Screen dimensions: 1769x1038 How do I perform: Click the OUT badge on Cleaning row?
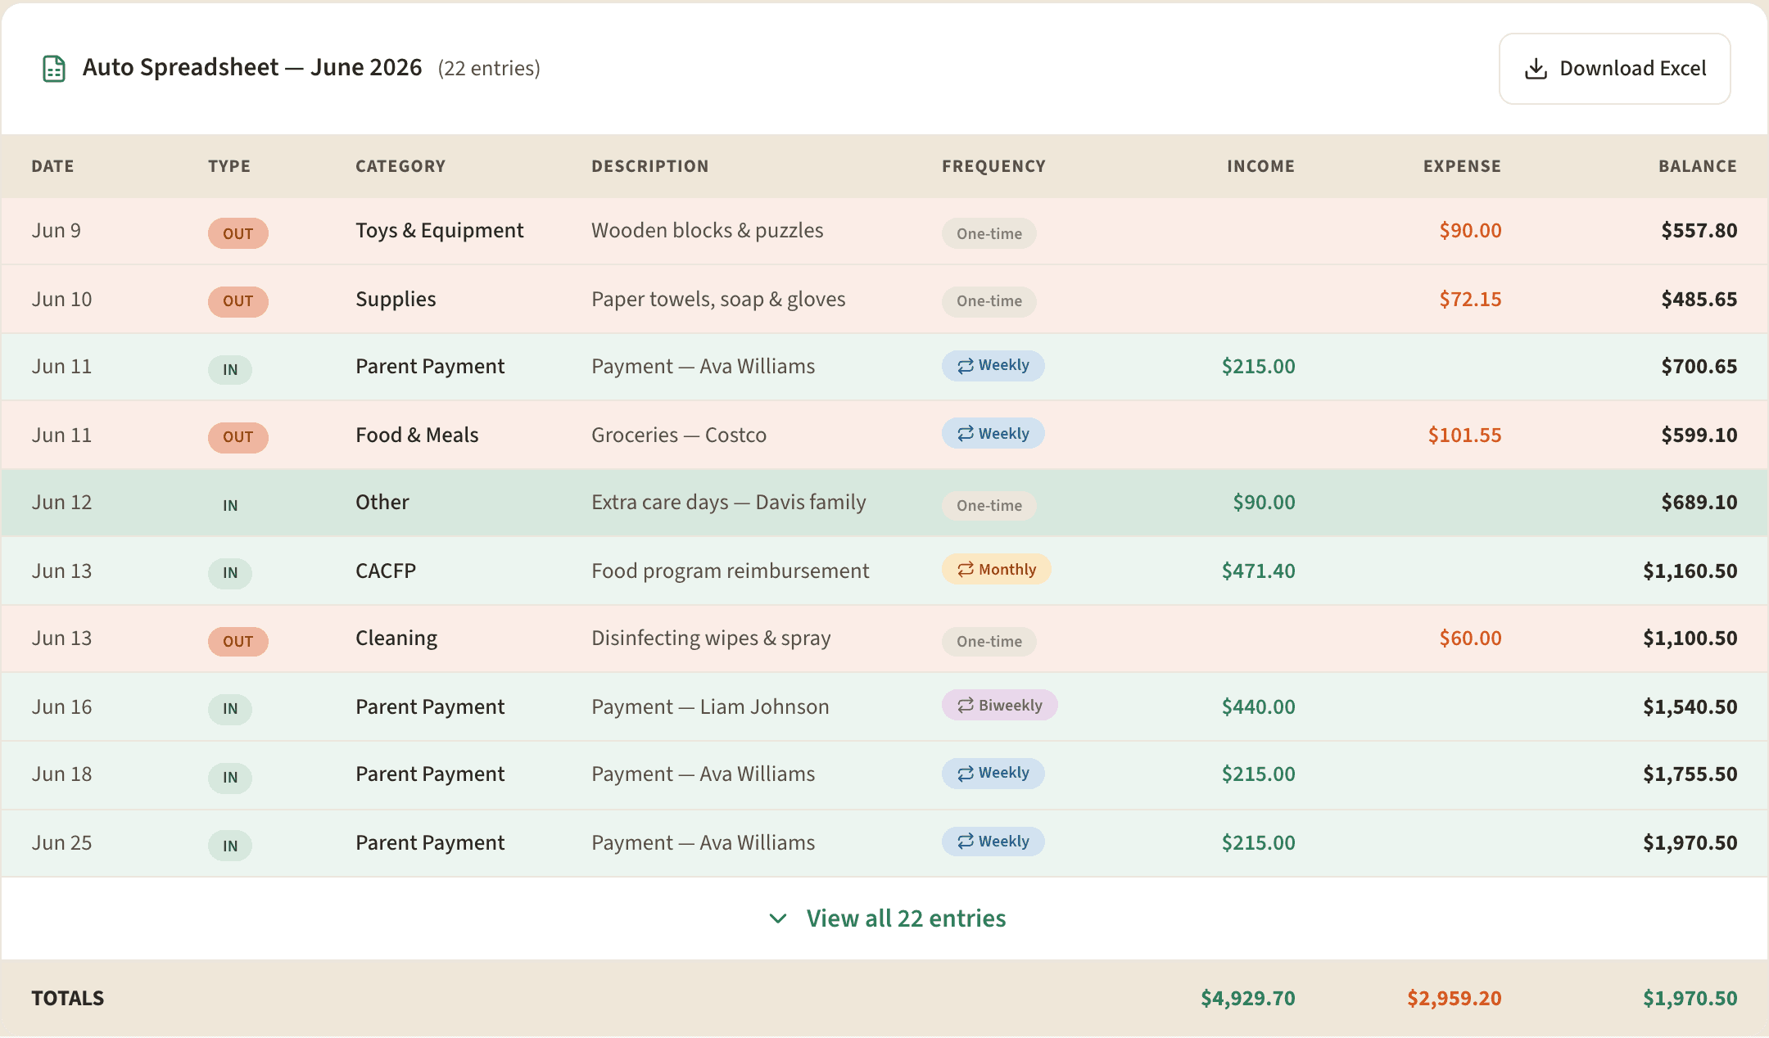click(x=238, y=641)
